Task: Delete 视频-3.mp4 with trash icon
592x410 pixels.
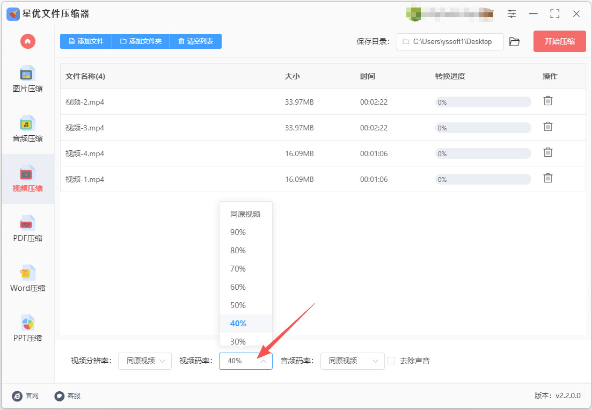Action: click(x=548, y=127)
